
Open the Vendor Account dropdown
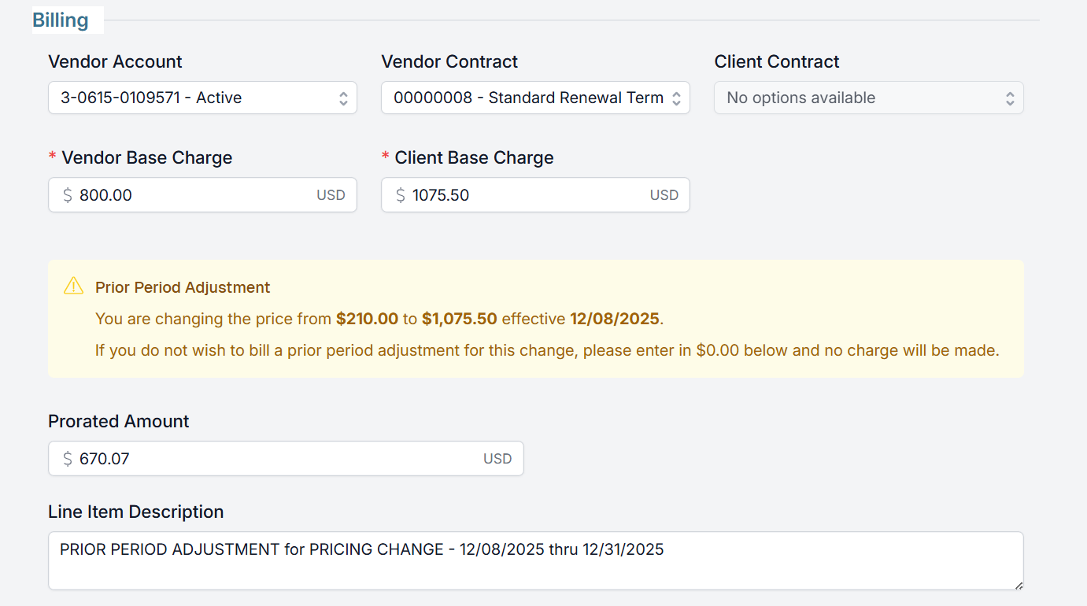click(202, 98)
